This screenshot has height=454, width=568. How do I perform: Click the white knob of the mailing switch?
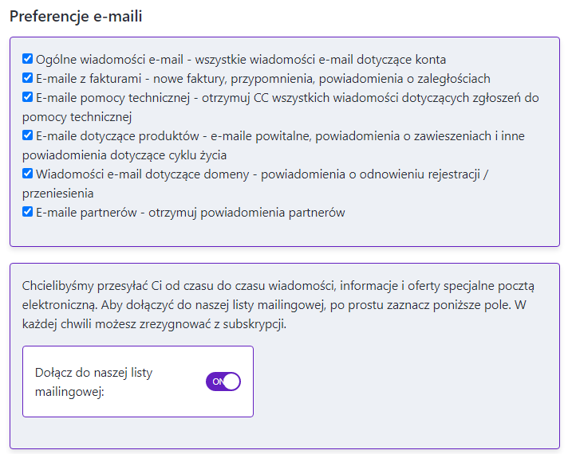[231, 382]
